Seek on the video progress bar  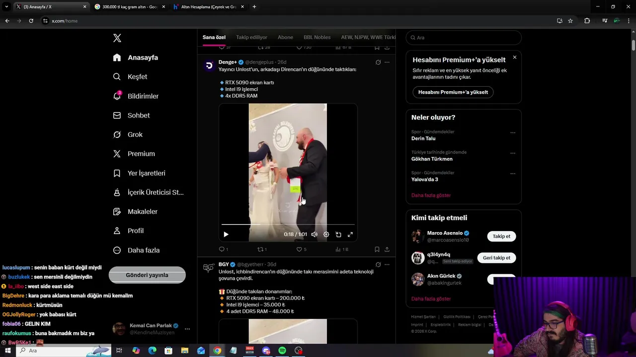click(x=288, y=225)
